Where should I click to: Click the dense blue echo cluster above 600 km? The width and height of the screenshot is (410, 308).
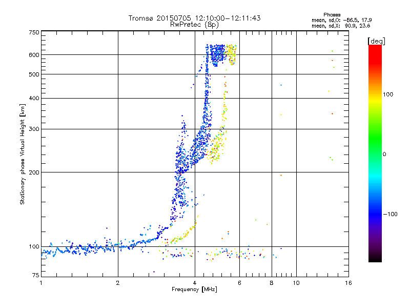coord(217,55)
